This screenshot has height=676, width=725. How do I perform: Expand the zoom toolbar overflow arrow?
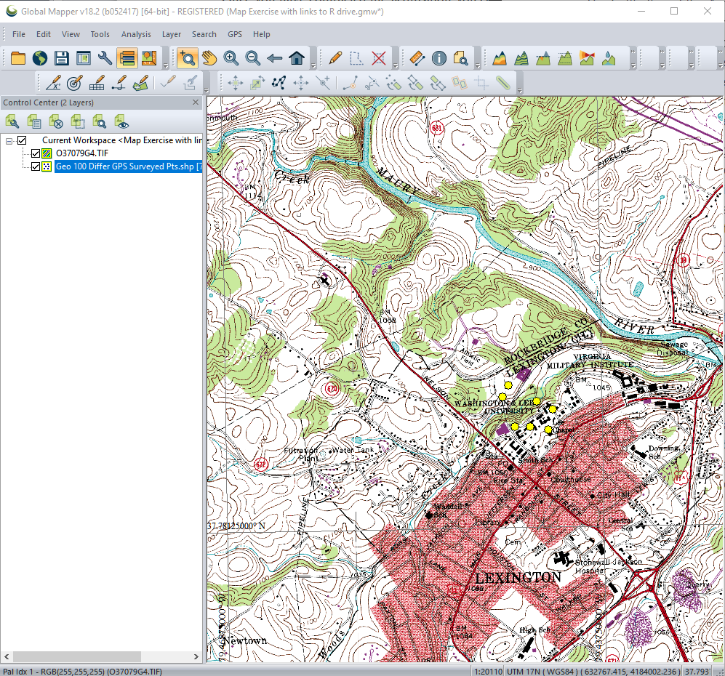[313, 67]
